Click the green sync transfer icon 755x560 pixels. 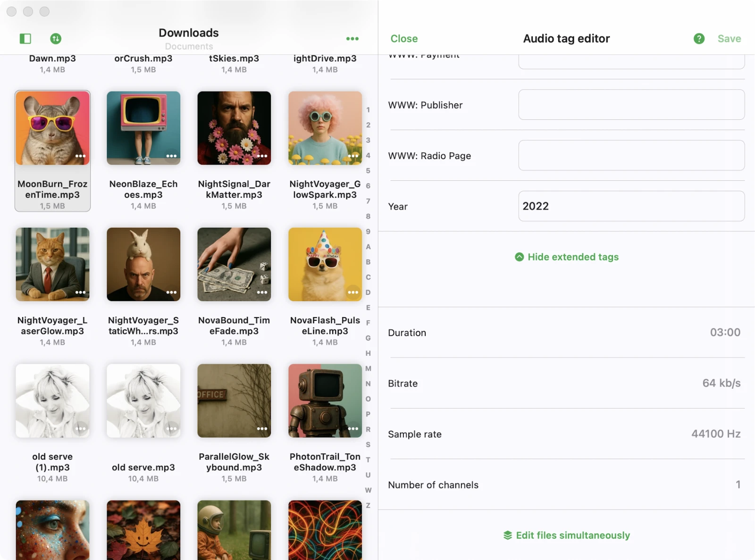(56, 39)
